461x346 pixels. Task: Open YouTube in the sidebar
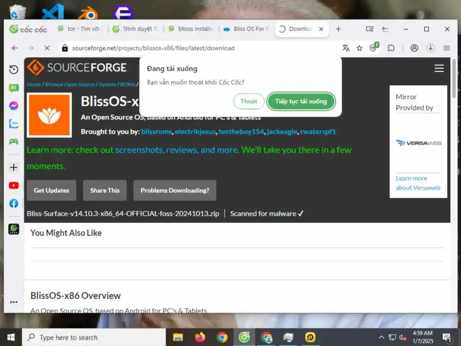pos(14,185)
